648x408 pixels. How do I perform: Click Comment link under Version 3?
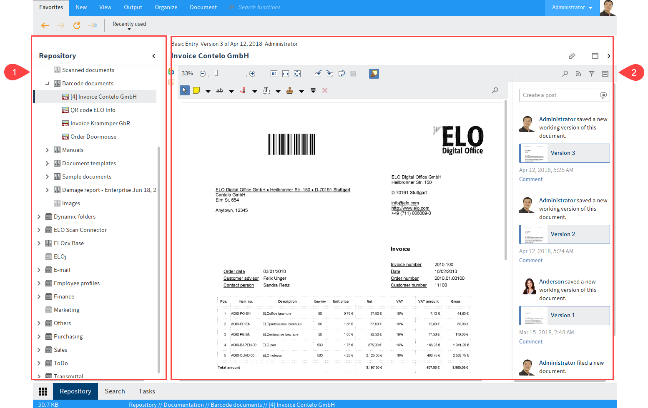click(x=531, y=179)
